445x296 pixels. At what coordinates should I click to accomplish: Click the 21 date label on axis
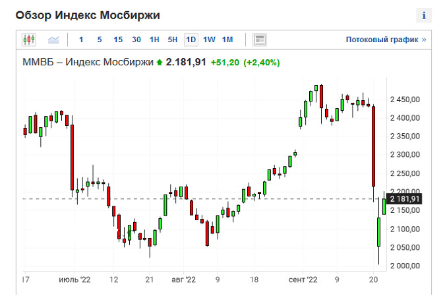tap(150, 280)
